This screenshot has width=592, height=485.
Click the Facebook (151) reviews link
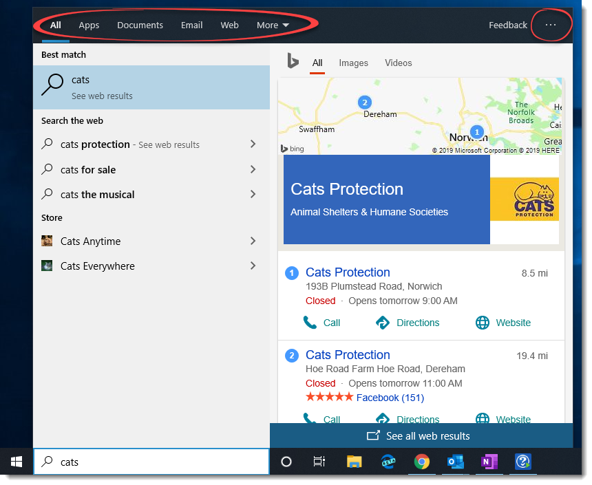[390, 397]
